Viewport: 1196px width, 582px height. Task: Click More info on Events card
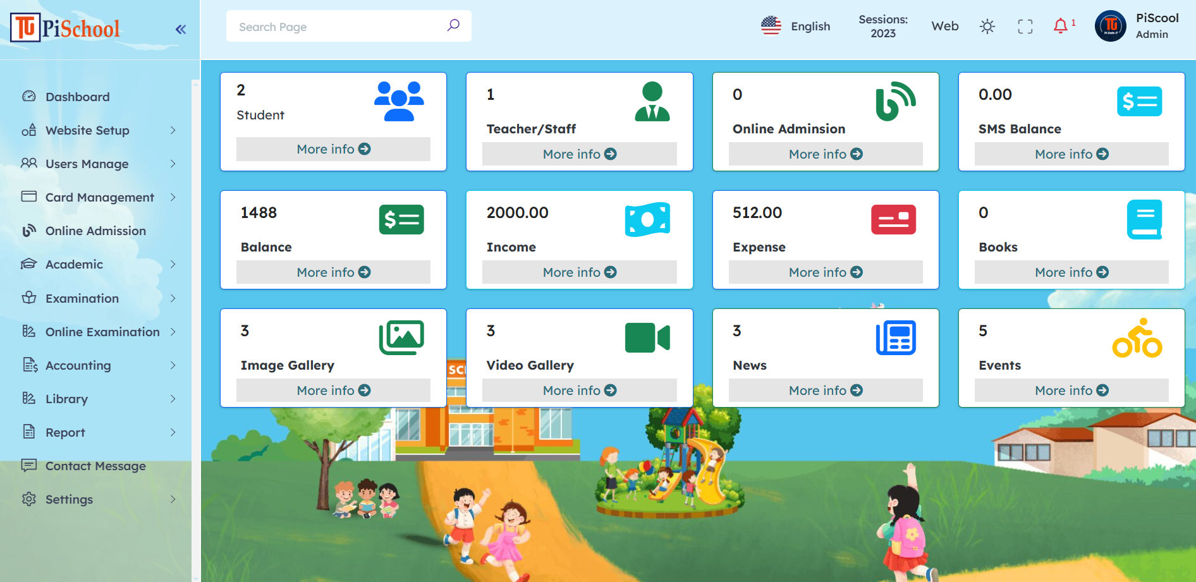click(x=1071, y=391)
